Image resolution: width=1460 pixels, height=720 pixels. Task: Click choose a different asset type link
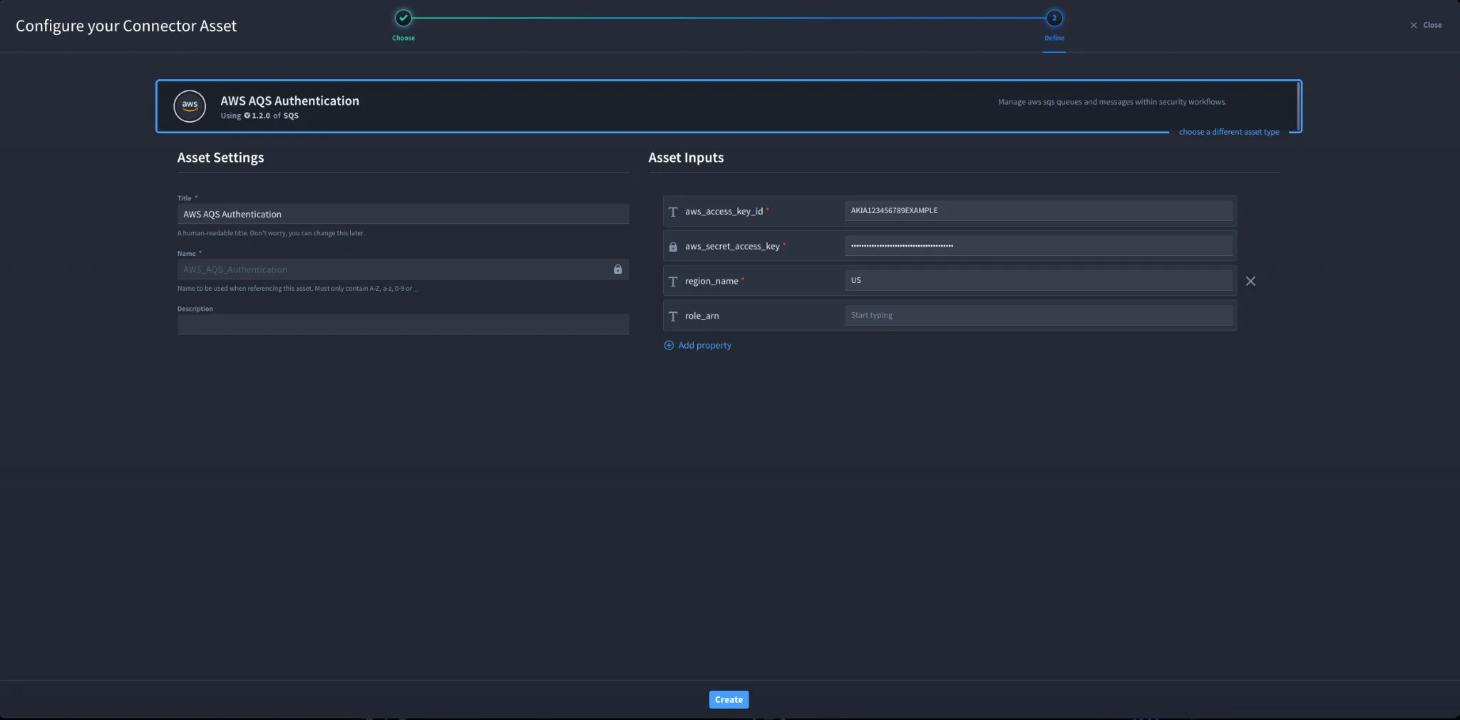coord(1229,132)
